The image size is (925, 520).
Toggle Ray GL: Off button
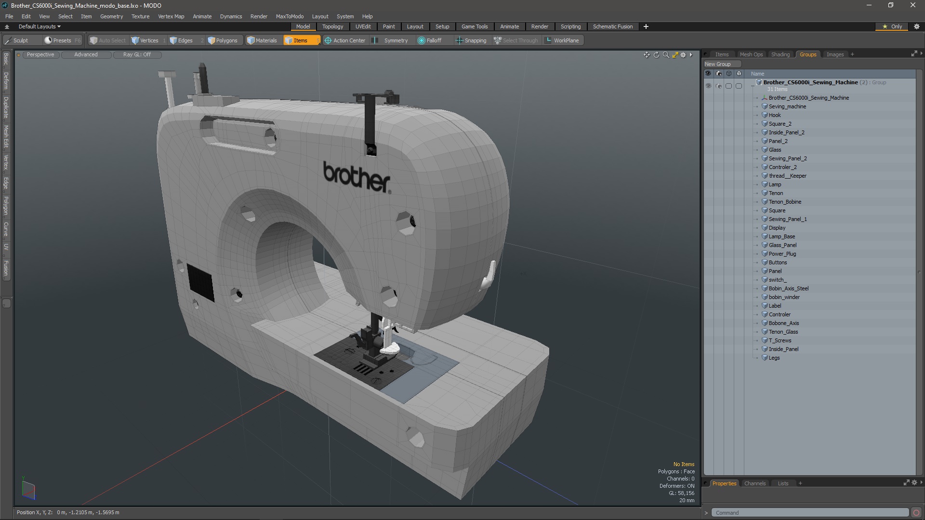[x=137, y=54]
